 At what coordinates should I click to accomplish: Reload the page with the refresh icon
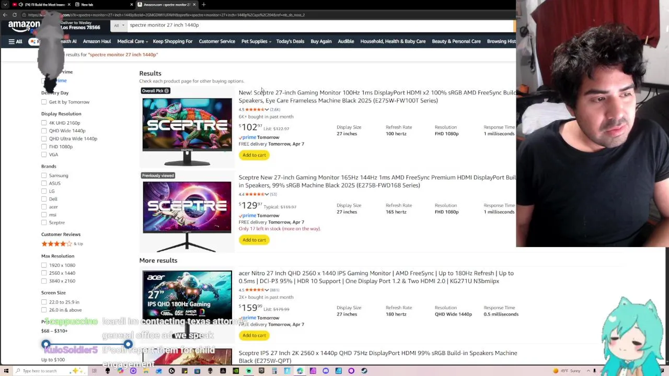(x=15, y=15)
